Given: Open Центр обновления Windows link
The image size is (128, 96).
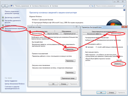Looking at the screenshot, I should [15, 84].
